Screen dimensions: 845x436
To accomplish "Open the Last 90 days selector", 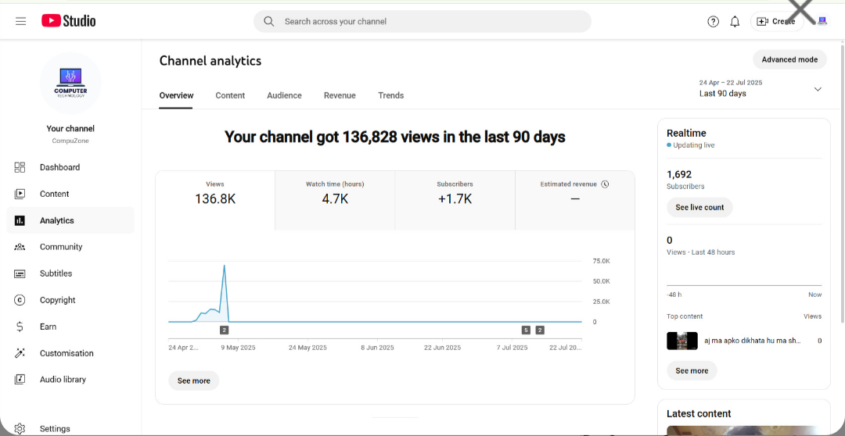I will point(760,89).
